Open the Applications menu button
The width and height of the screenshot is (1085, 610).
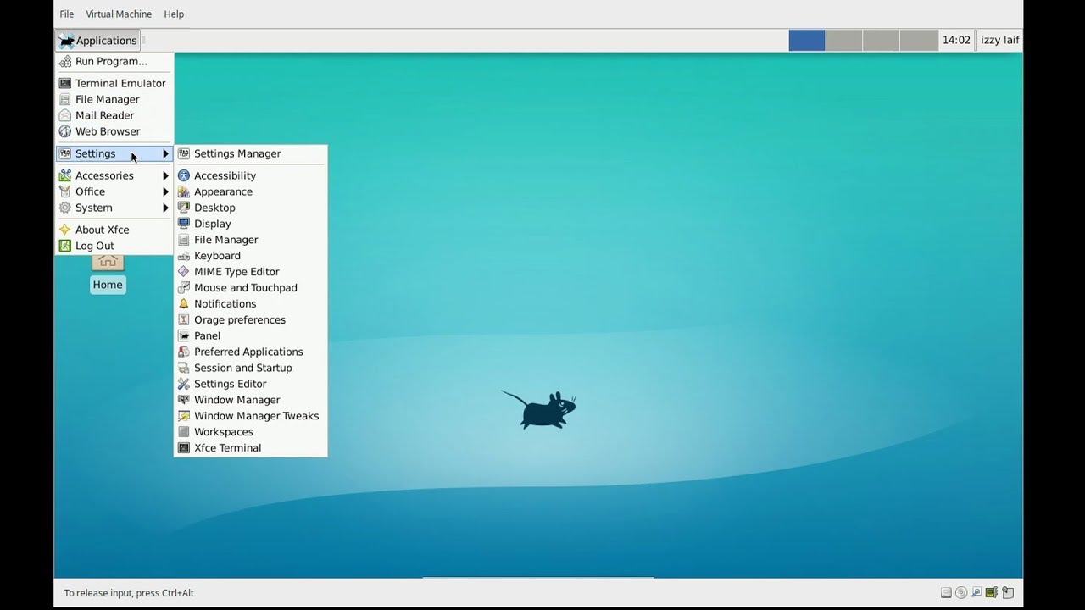[97, 40]
